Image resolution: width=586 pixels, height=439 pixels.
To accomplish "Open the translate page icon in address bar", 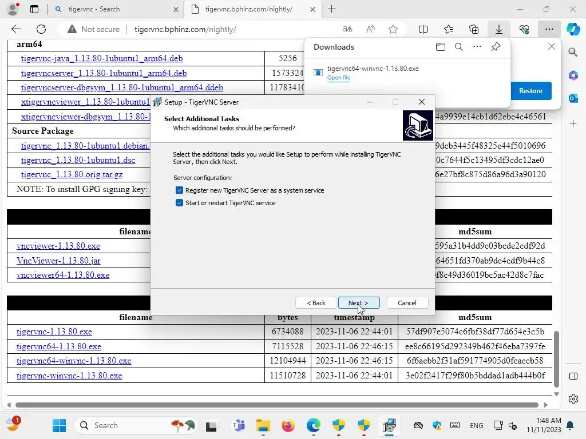I will [x=347, y=29].
